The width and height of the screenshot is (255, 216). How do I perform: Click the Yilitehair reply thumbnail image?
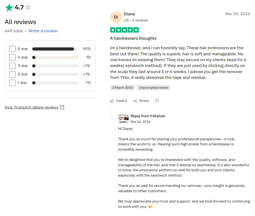[x=123, y=119]
